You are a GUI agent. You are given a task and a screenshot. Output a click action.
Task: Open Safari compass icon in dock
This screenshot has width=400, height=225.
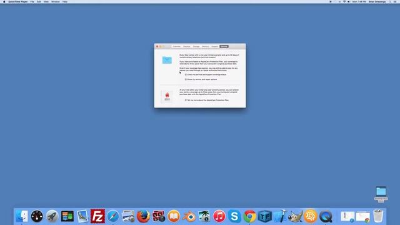(113, 216)
